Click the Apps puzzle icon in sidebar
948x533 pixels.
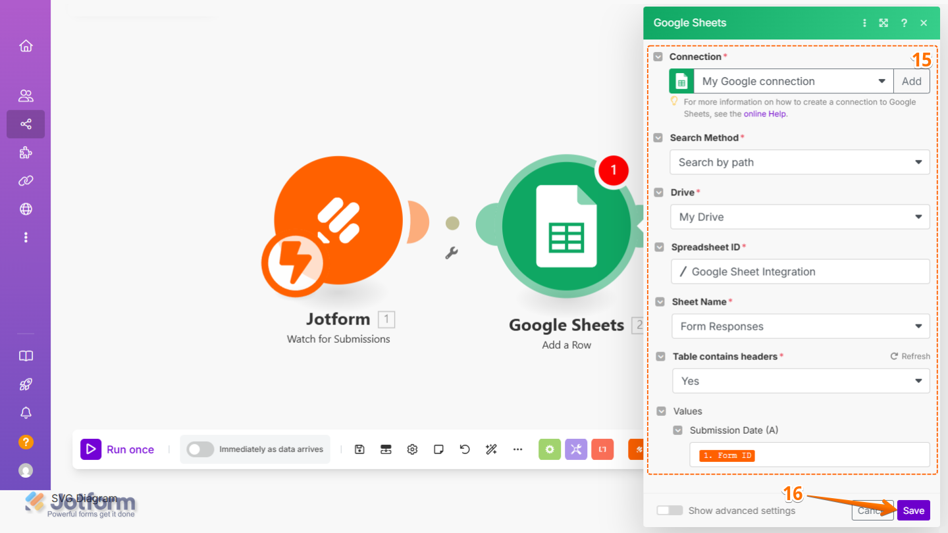pyautogui.click(x=25, y=152)
